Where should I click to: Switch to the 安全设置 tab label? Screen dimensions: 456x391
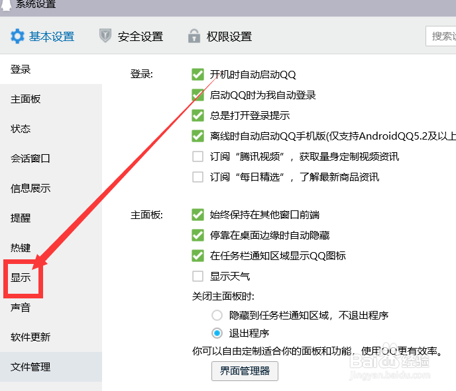pyautogui.click(x=141, y=36)
